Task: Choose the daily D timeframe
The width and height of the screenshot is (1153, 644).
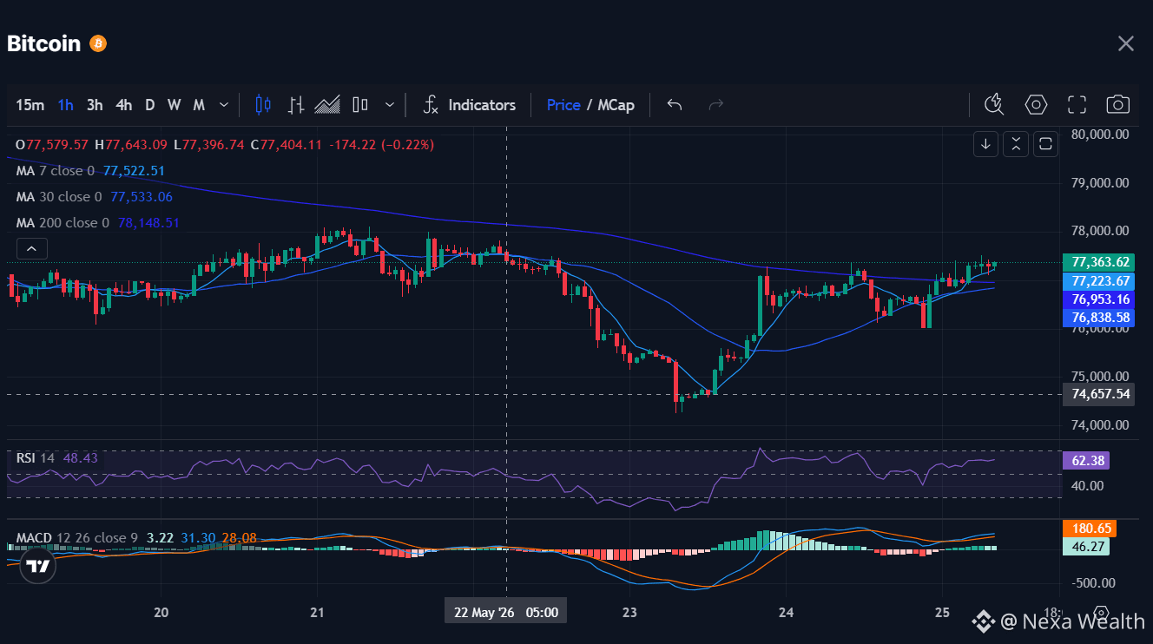Action: tap(149, 105)
